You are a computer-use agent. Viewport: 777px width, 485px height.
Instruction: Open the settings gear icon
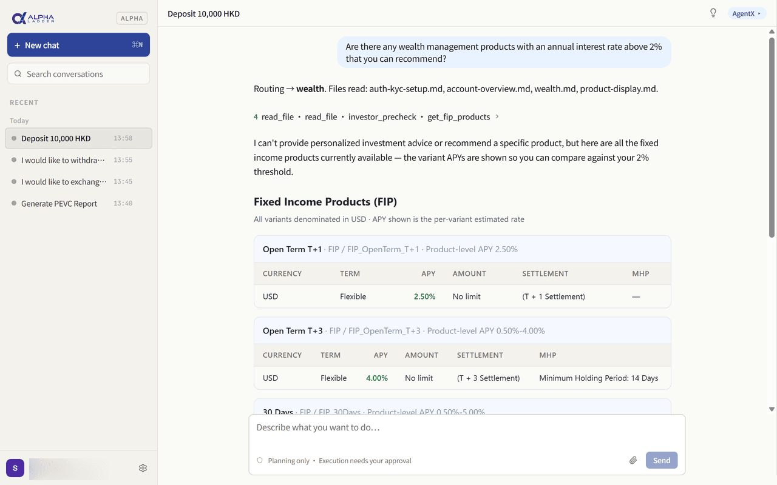[143, 468]
